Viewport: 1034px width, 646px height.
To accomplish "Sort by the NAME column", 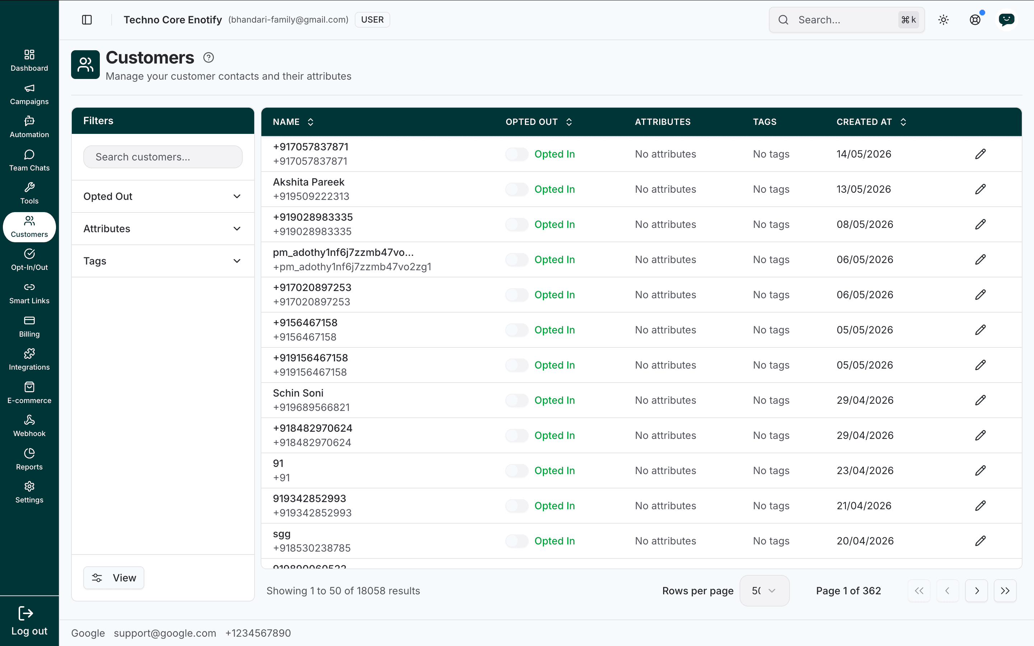I will point(293,122).
